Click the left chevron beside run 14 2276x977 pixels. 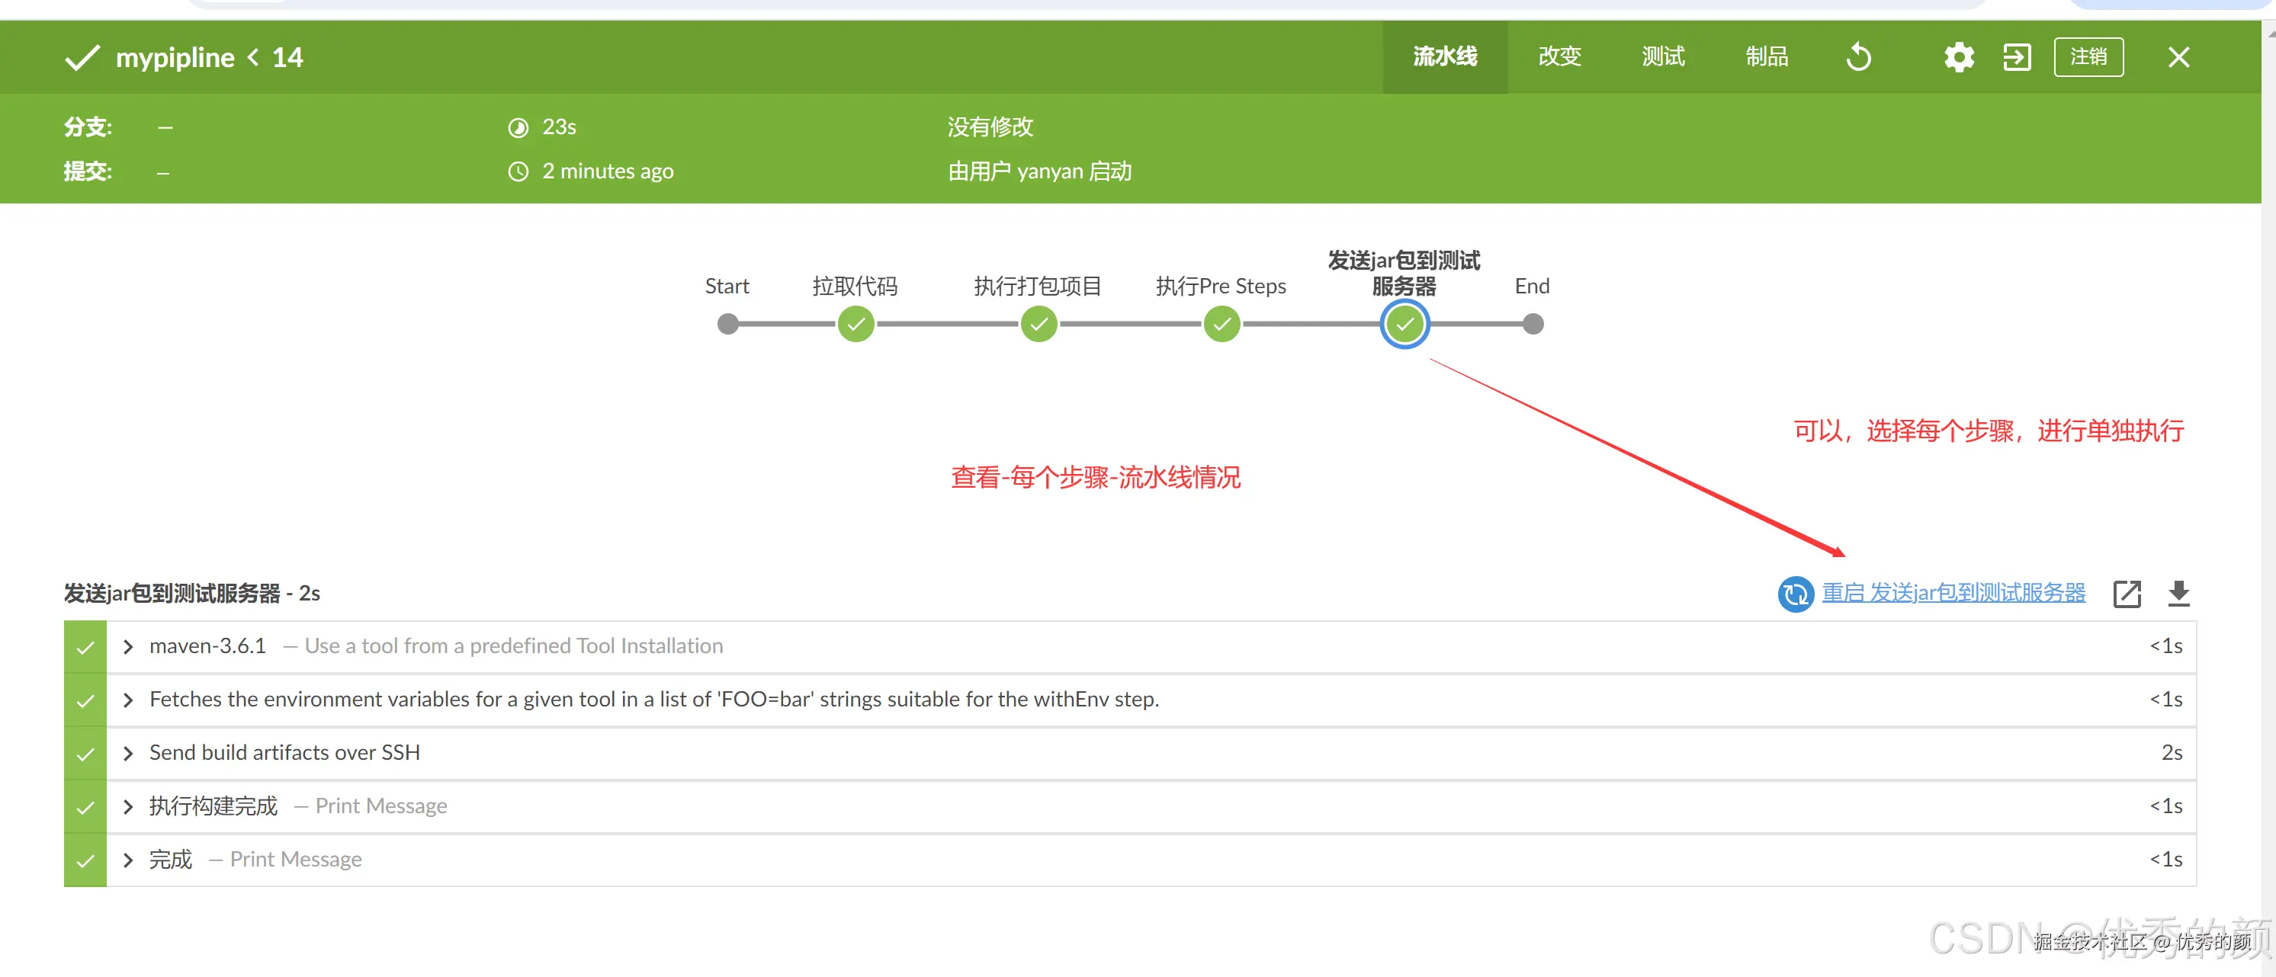[x=254, y=57]
